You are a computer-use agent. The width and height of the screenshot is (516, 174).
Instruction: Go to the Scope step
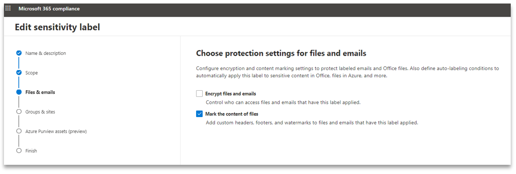click(32, 73)
